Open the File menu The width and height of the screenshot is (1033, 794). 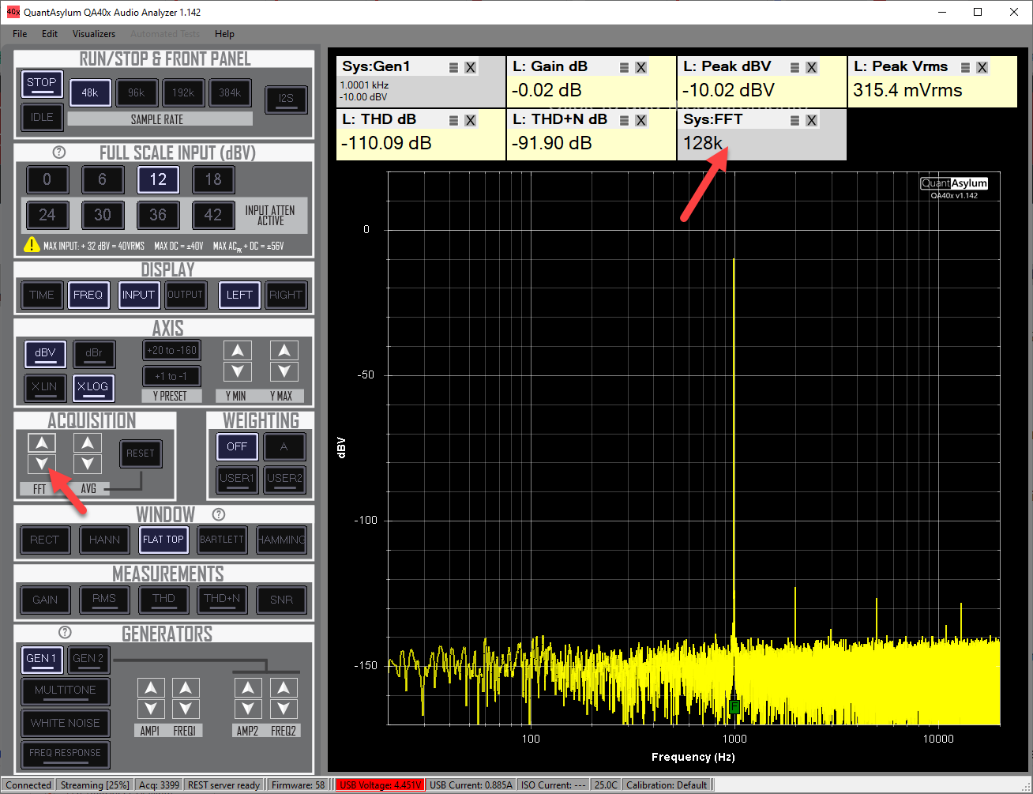[20, 34]
